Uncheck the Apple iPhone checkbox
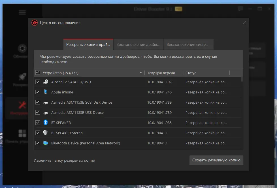The image size is (277, 188). (x=38, y=92)
